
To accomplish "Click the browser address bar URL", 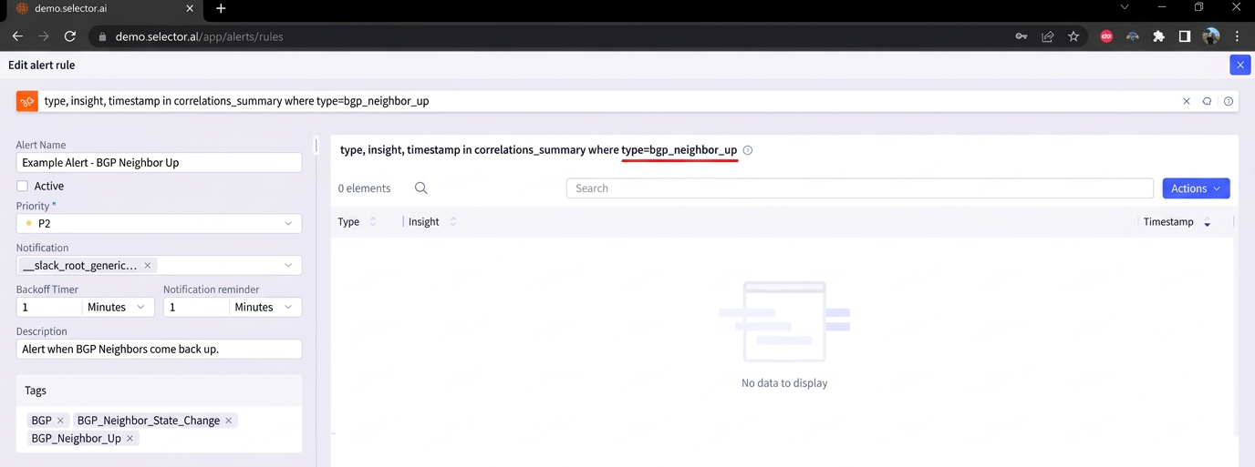I will coord(199,36).
